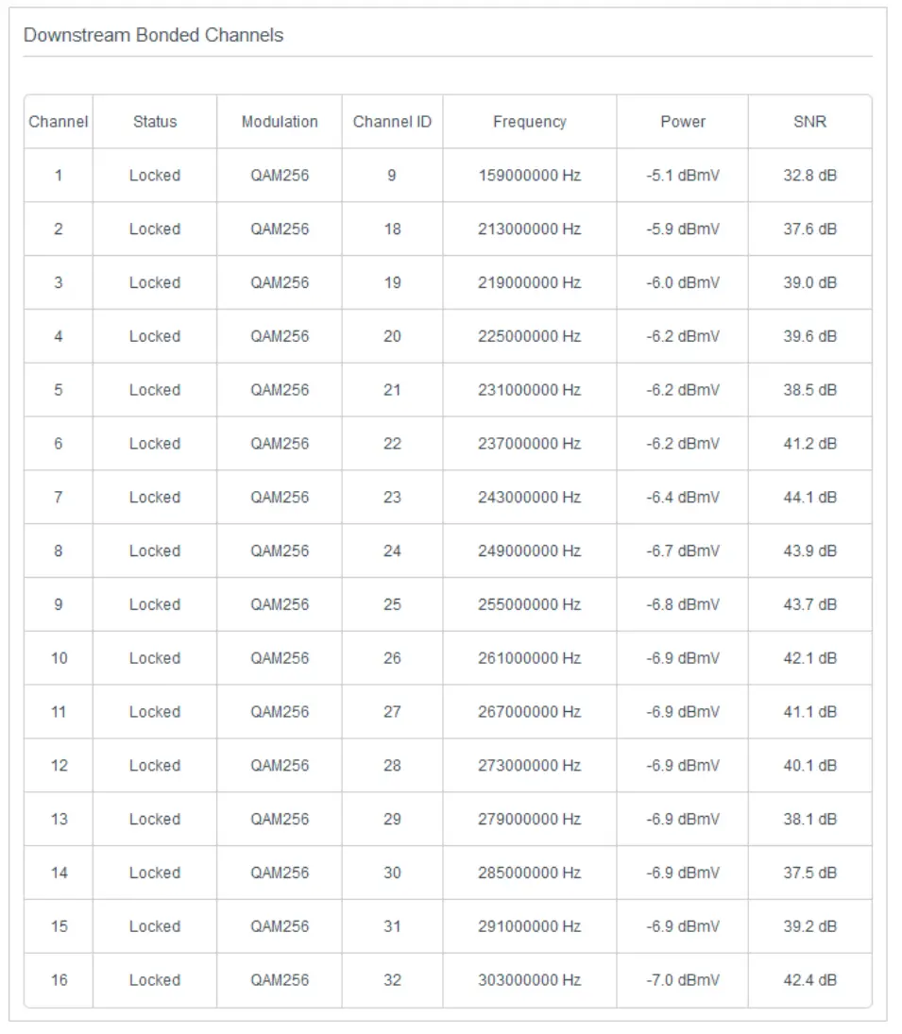Click the Status column header
The image size is (902, 1034).
155,122
